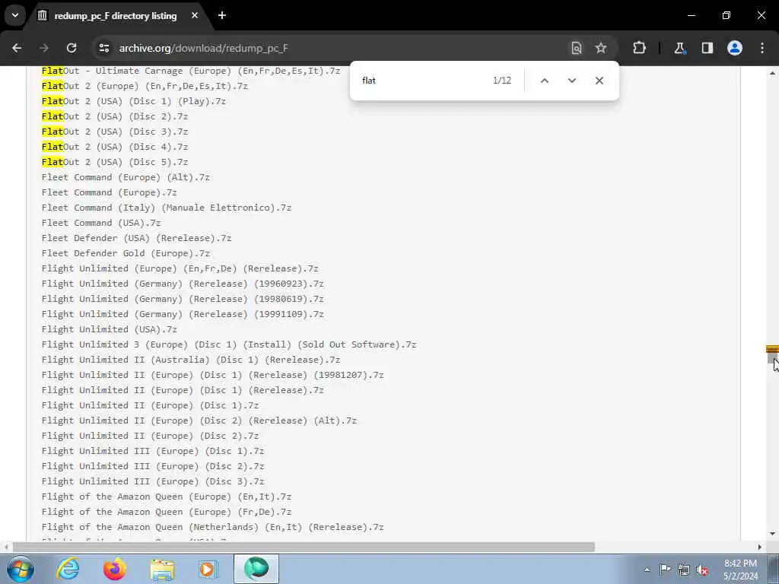Open Flight Unlimited 3 (Europe) Sold Out Software file
The height and width of the screenshot is (584, 779).
(229, 344)
